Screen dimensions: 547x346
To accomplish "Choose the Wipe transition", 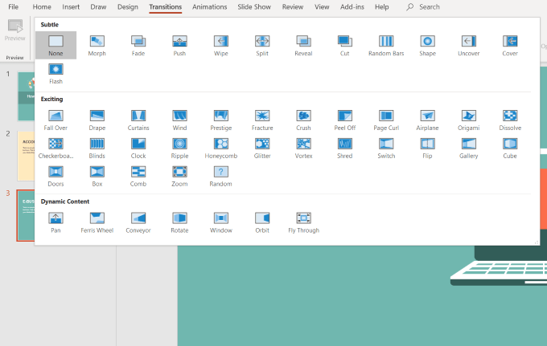I will [221, 45].
